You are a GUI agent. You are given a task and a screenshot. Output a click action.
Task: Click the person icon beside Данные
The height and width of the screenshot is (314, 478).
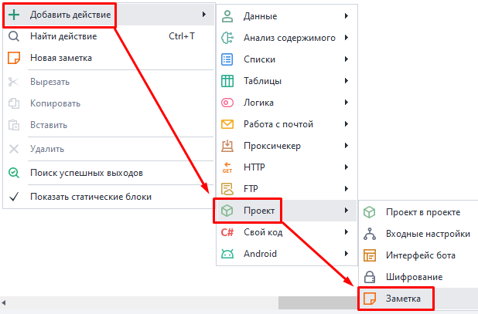[x=227, y=16]
